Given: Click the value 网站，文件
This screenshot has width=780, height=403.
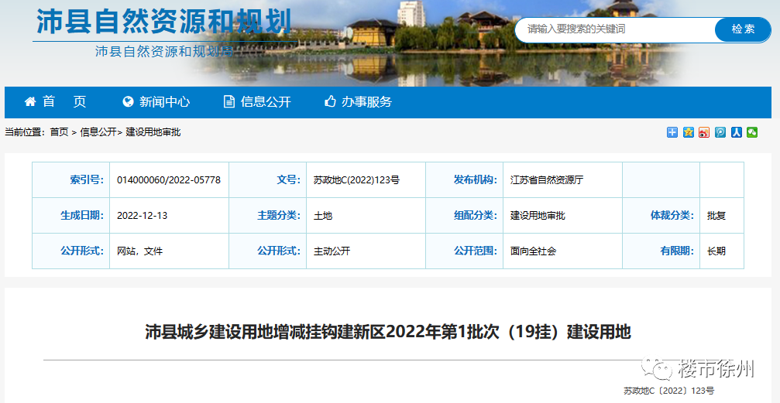Looking at the screenshot, I should click(139, 251).
